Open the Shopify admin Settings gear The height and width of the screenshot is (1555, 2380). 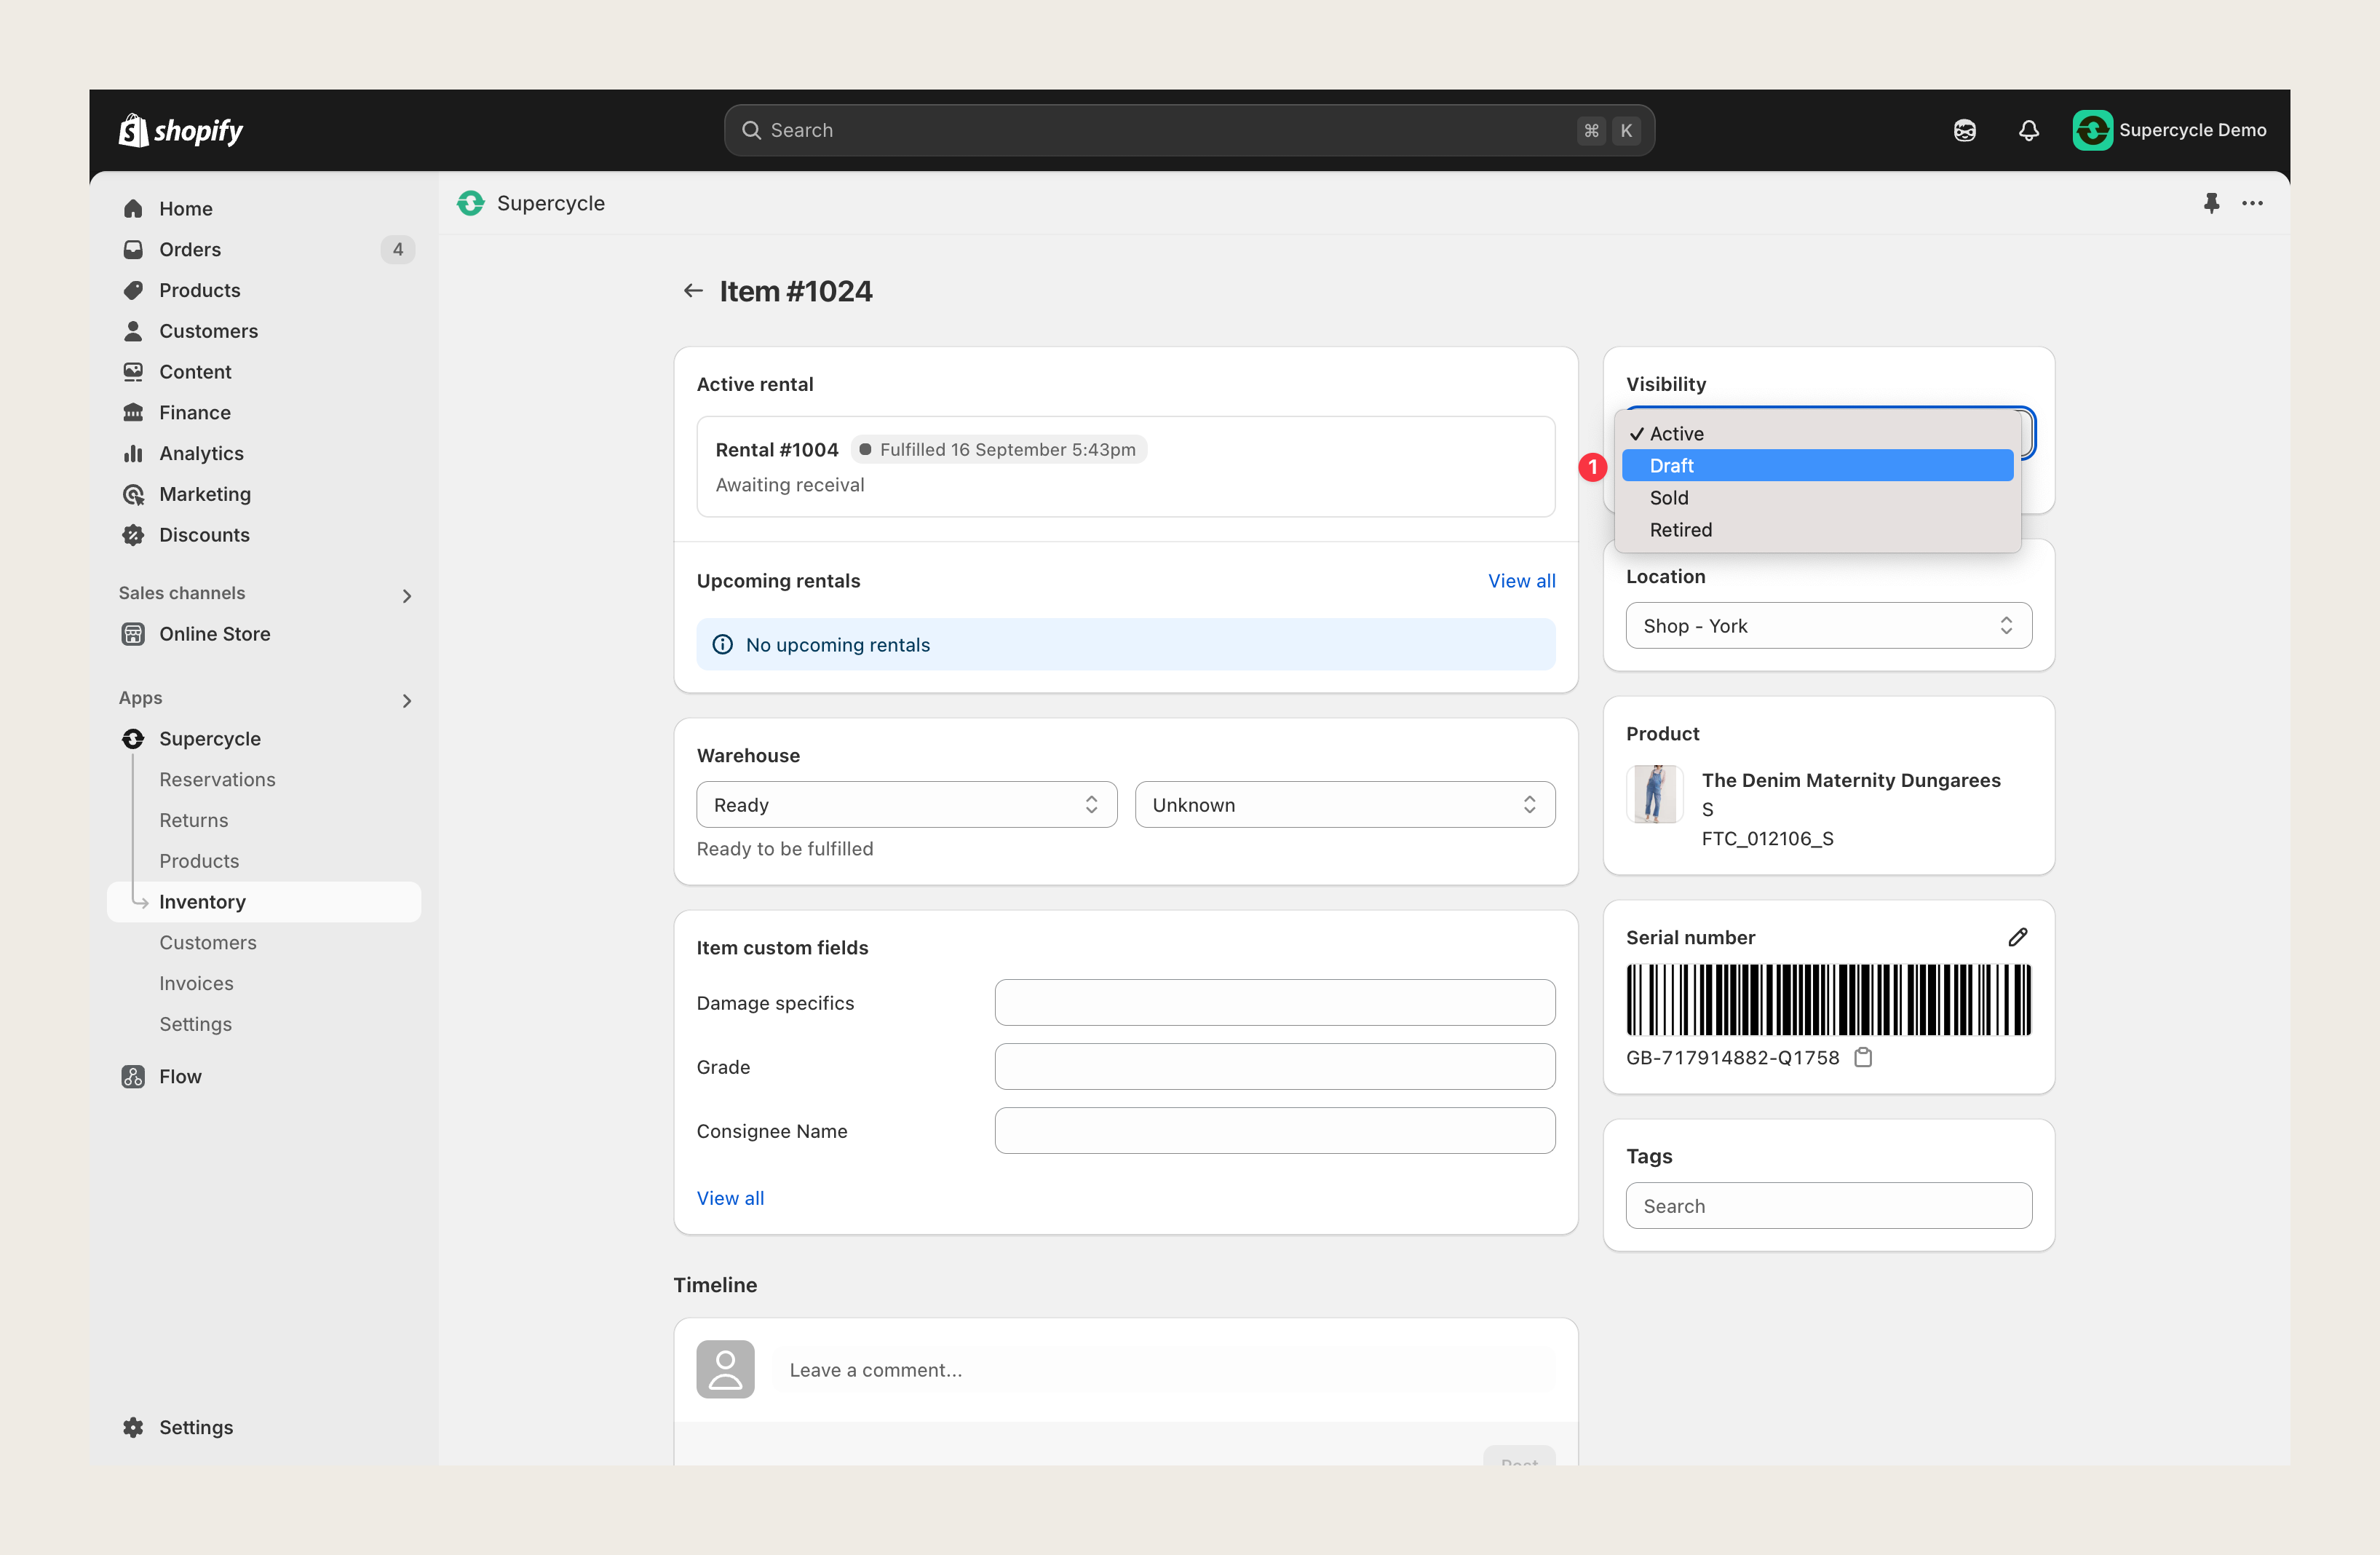[195, 1427]
